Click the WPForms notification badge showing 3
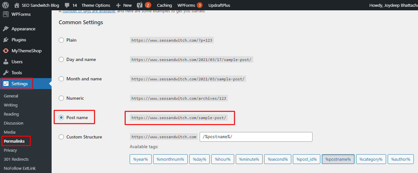The width and height of the screenshot is (418, 173). coord(200,5)
